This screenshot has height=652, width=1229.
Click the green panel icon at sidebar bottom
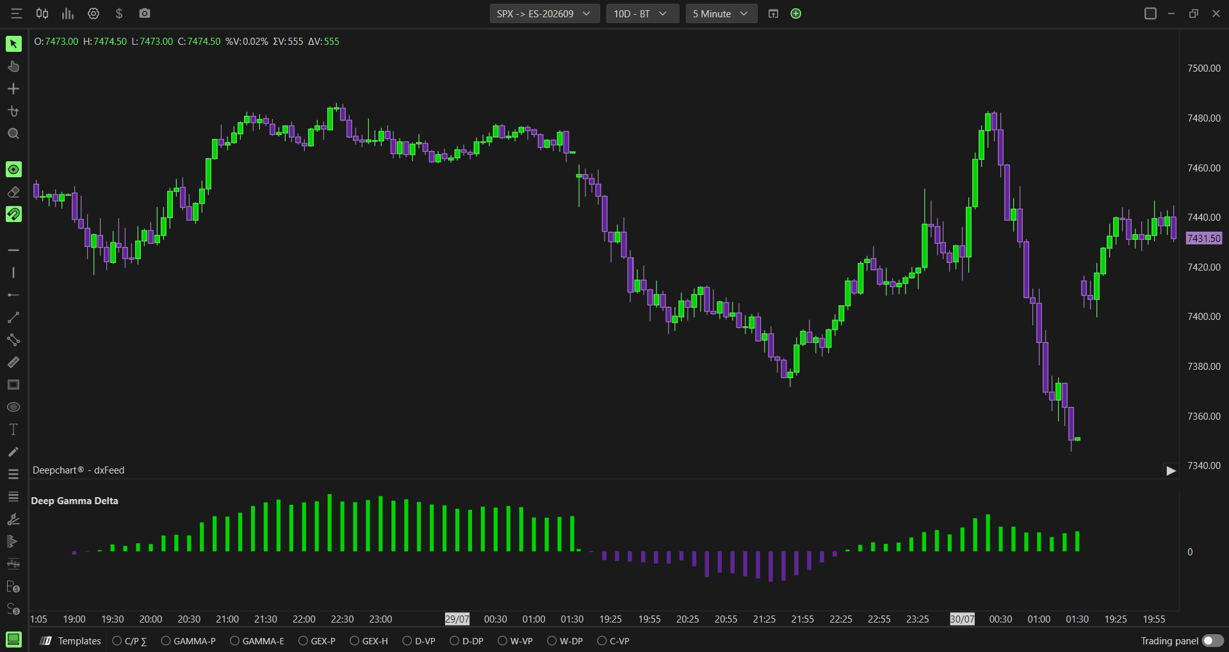click(13, 639)
